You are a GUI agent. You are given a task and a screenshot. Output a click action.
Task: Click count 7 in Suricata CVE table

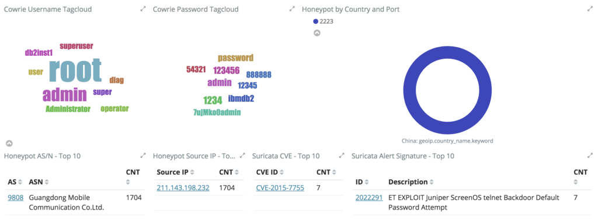click(318, 187)
